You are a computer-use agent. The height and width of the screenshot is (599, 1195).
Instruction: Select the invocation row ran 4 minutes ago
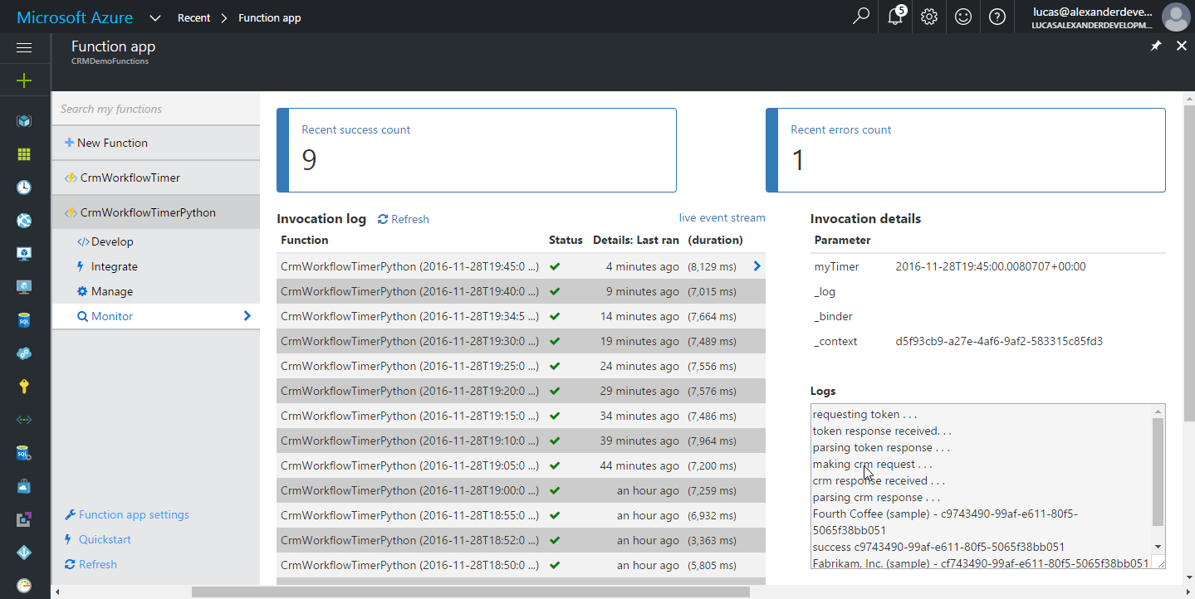[521, 266]
